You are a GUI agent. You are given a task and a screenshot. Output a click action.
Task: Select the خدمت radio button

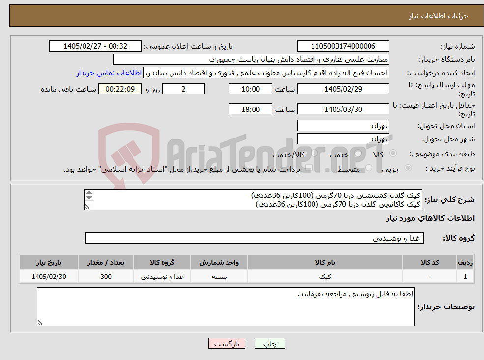click(x=358, y=153)
